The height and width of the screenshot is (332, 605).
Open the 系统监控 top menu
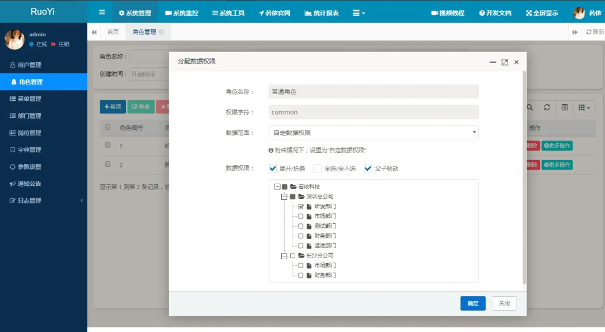point(182,13)
